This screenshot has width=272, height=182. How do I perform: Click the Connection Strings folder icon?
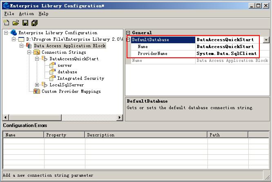coord(37,53)
